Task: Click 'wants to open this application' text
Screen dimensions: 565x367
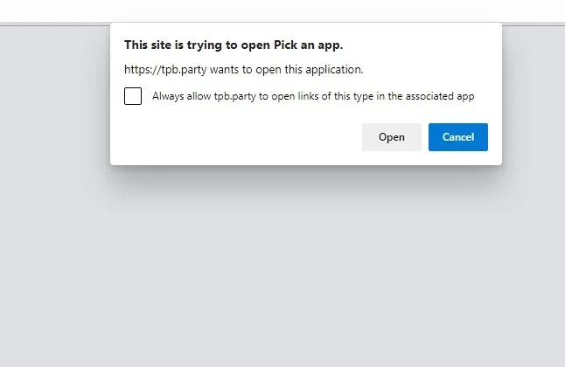Action: tap(287, 70)
